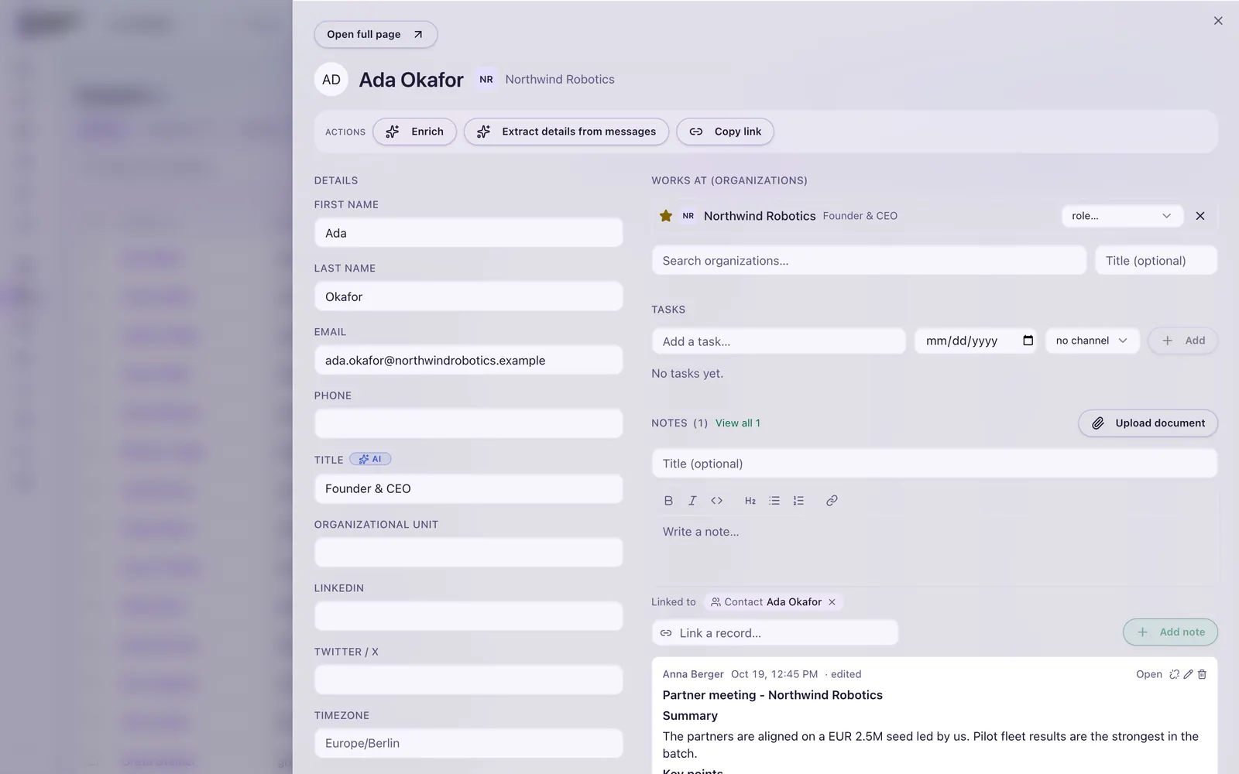Click the Link a record field
Screen dimensions: 1239x774
pos(775,633)
